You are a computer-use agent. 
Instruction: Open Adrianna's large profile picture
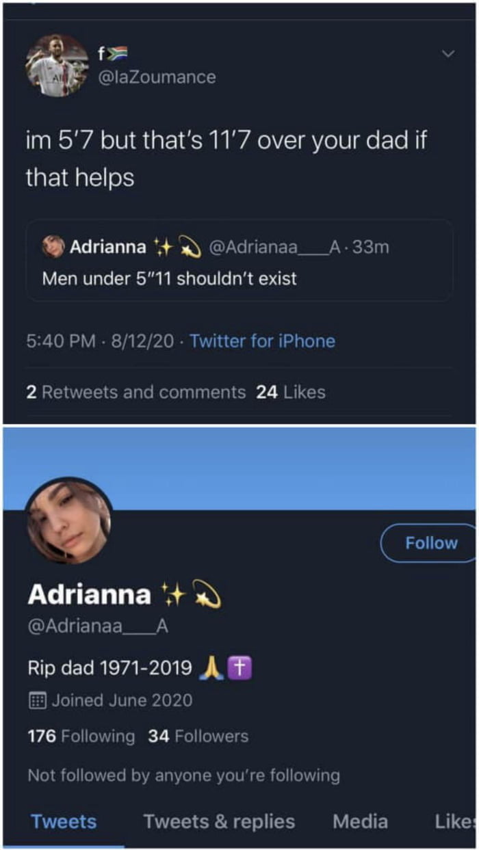[68, 520]
